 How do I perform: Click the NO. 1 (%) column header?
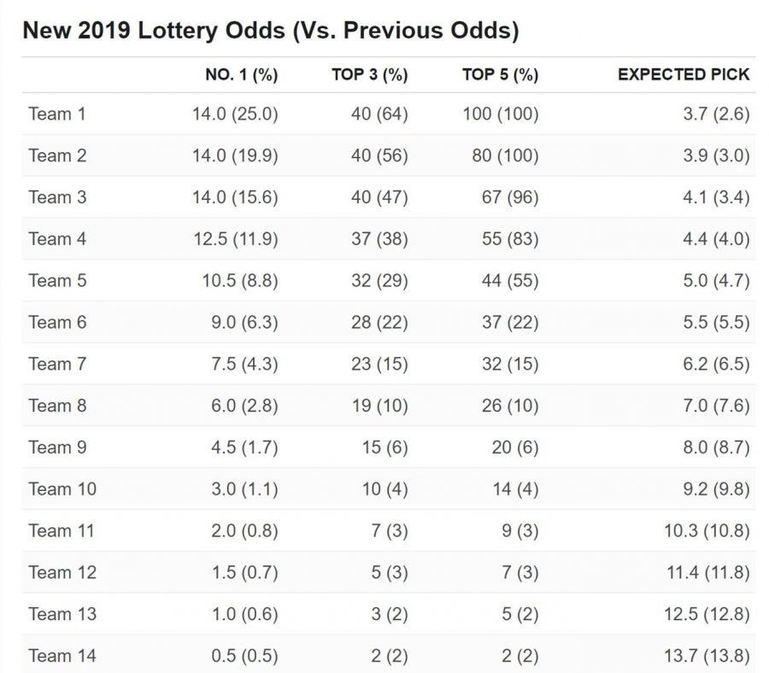pyautogui.click(x=241, y=74)
